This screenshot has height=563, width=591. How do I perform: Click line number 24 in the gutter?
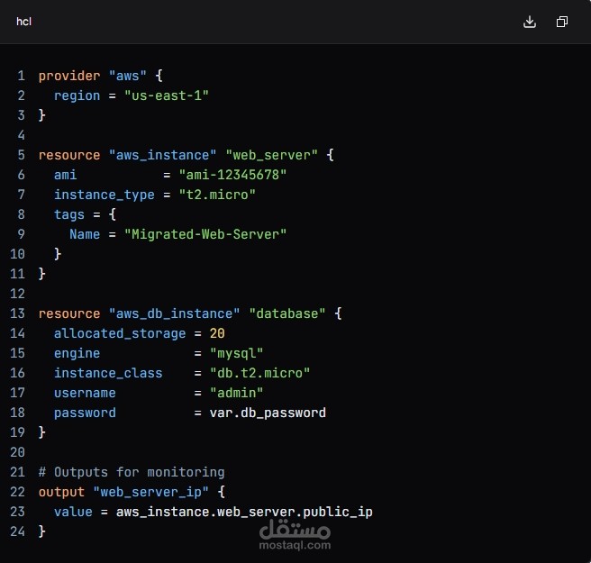click(x=17, y=531)
